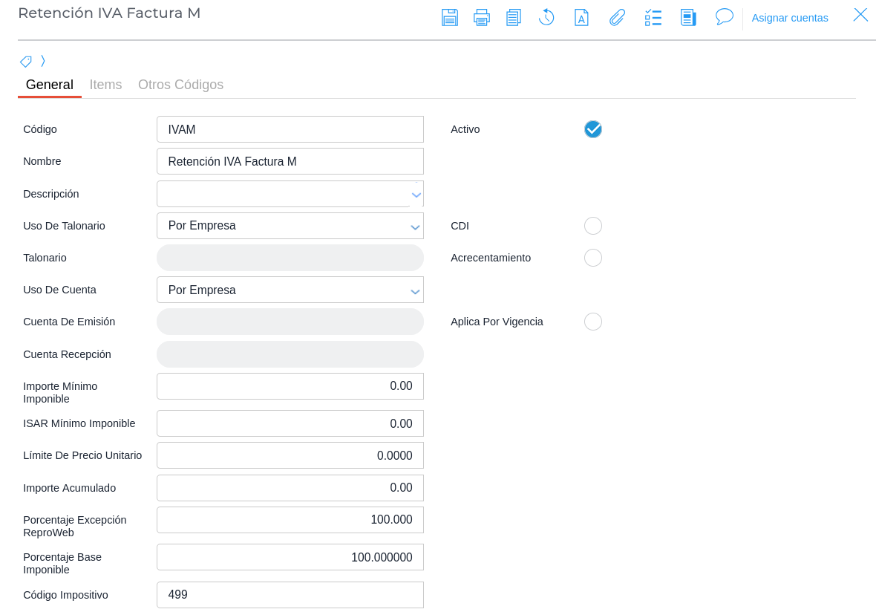The image size is (876, 612).
Task: Open the Otros Códigos tab
Action: pos(180,85)
